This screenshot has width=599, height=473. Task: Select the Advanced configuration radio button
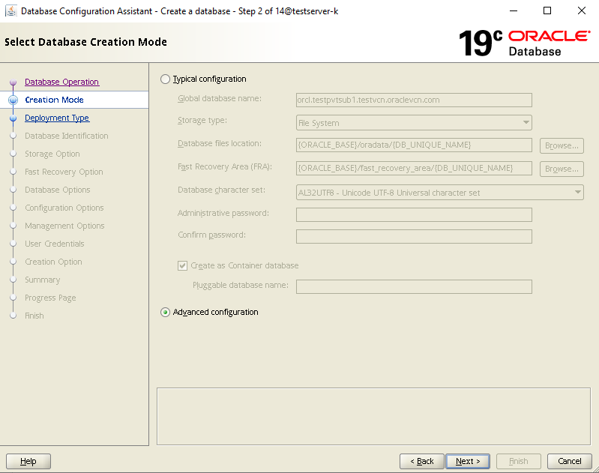pos(165,312)
